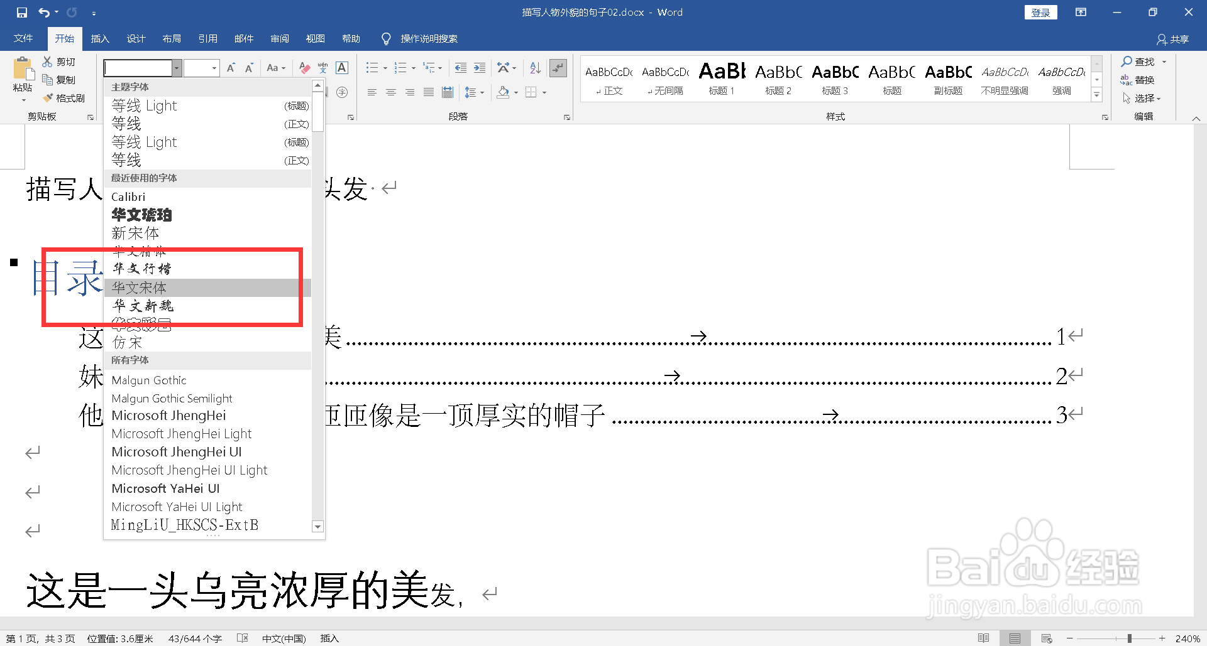This screenshot has height=646, width=1207.
Task: Undo the last action
Action: tap(44, 12)
